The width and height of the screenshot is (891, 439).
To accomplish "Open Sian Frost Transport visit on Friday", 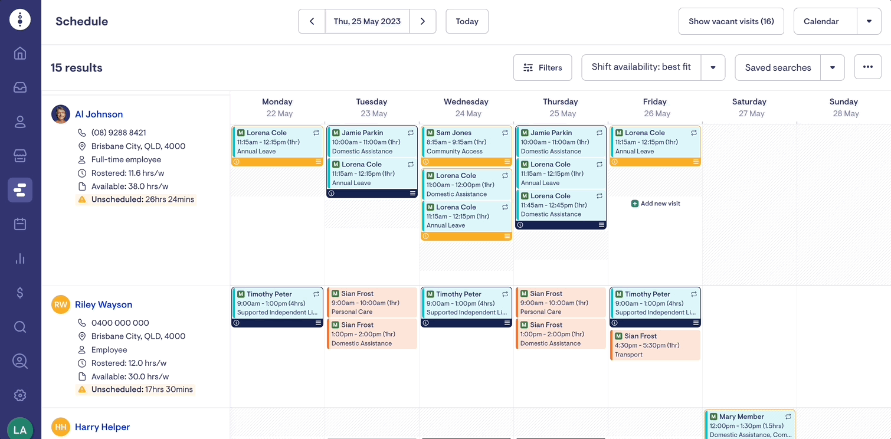I will click(x=655, y=345).
